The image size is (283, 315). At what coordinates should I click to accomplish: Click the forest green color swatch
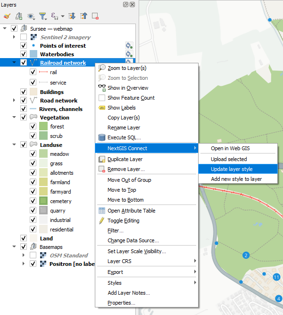click(x=43, y=127)
